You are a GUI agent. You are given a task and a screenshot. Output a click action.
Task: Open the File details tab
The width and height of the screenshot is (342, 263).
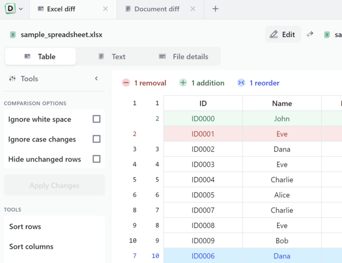pyautogui.click(x=184, y=57)
